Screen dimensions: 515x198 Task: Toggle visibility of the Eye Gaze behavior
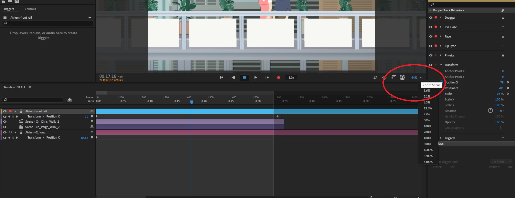pos(431,27)
